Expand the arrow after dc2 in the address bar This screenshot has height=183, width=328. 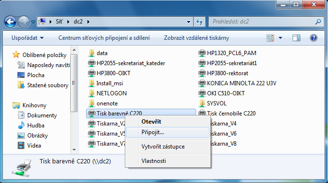click(x=88, y=22)
